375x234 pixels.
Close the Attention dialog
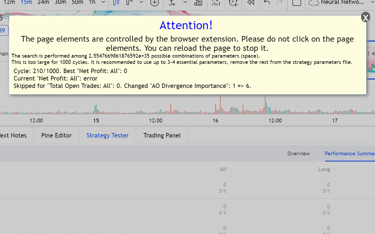pyautogui.click(x=365, y=17)
